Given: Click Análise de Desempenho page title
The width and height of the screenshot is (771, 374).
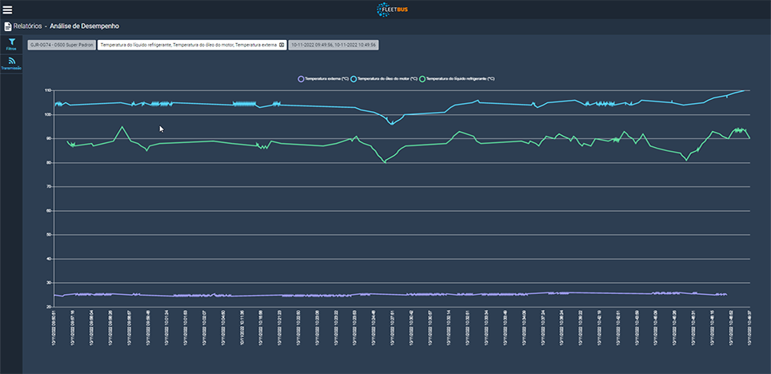Looking at the screenshot, I should point(85,26).
